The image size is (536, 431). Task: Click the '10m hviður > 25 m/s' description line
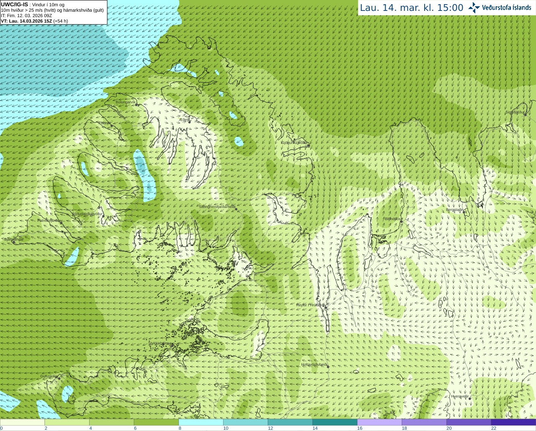(x=52, y=10)
